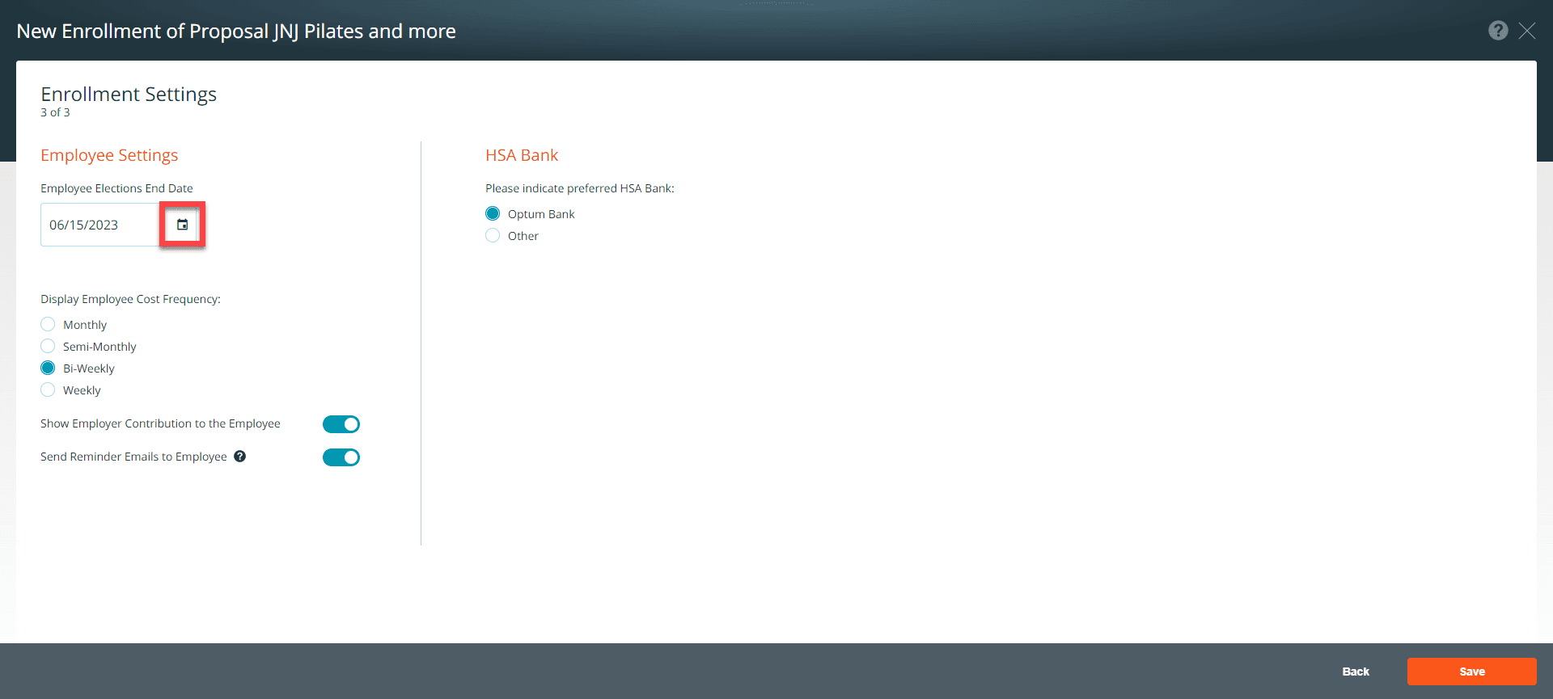Click the Employee Settings section title
This screenshot has width=1553, height=699.
[109, 155]
